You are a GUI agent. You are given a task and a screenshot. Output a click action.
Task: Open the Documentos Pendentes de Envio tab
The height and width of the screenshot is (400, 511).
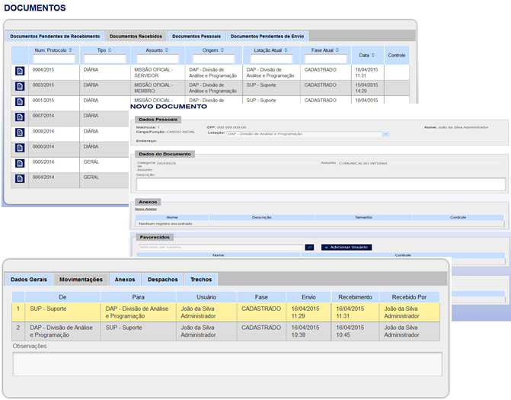click(267, 36)
